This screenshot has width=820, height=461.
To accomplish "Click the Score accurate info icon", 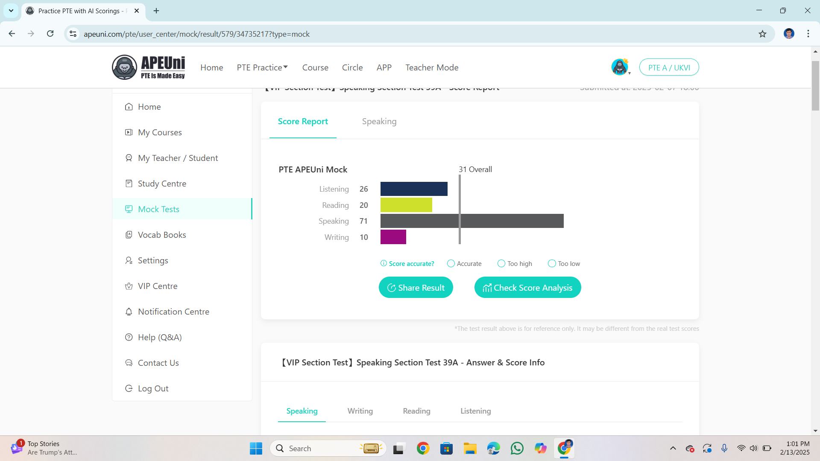I will point(384,263).
